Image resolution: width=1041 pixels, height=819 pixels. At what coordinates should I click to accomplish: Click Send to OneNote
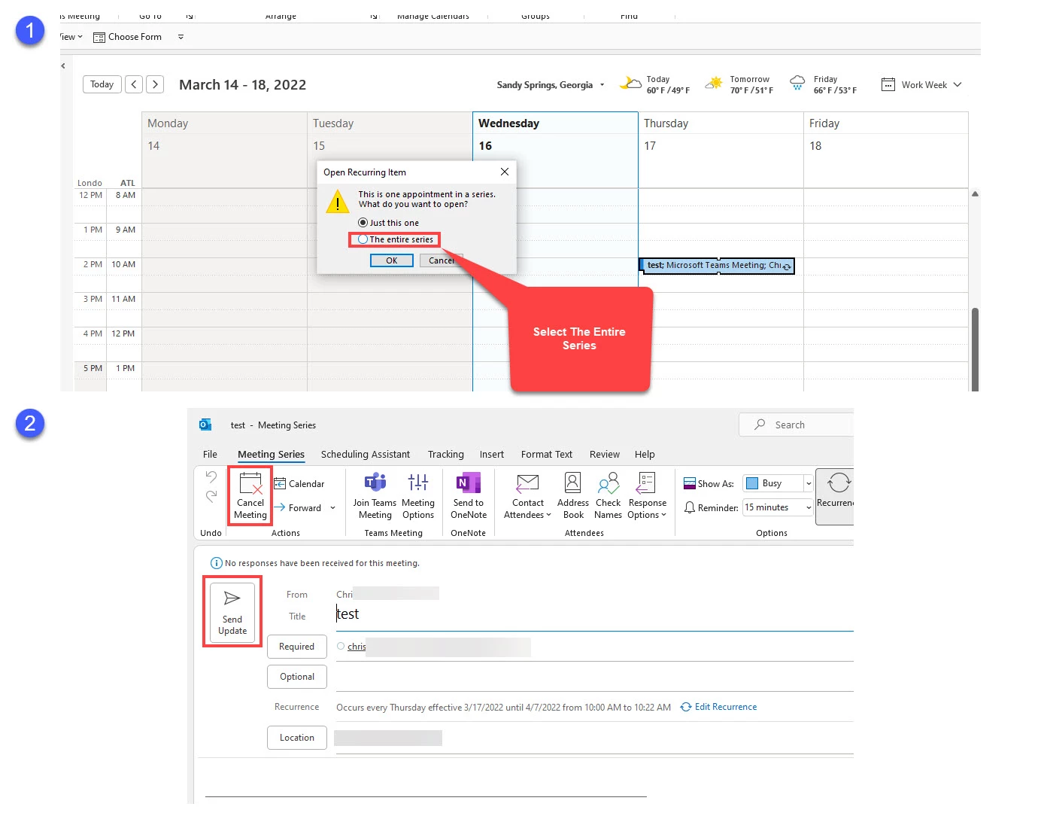click(468, 495)
